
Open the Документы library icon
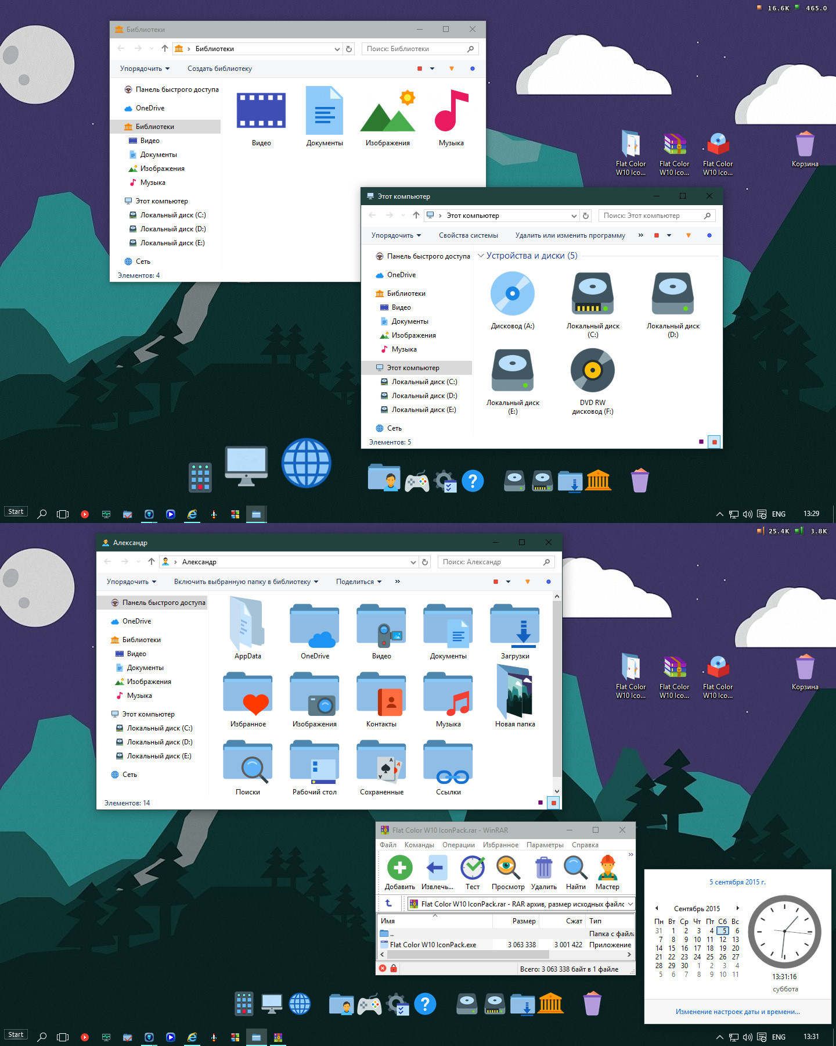325,110
